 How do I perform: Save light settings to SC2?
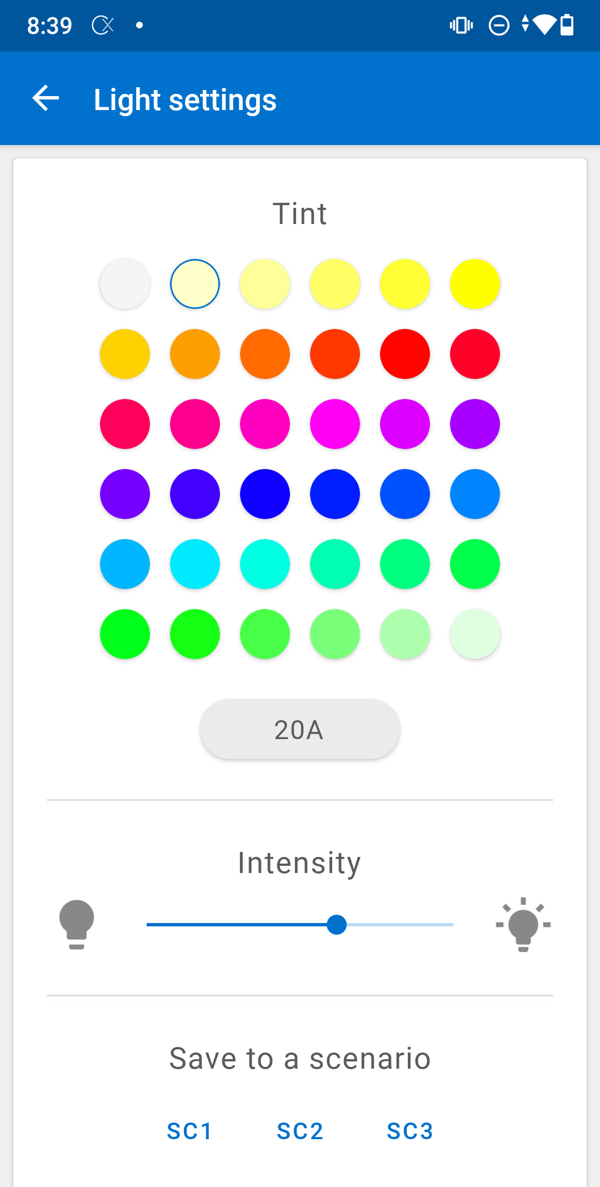300,1131
